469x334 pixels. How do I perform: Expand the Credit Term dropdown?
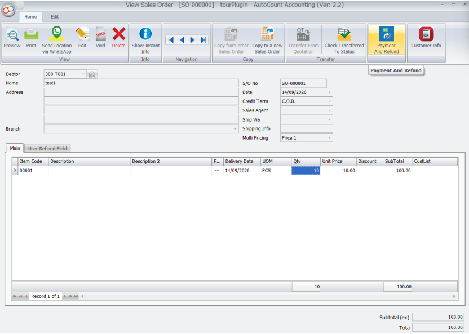click(x=329, y=101)
